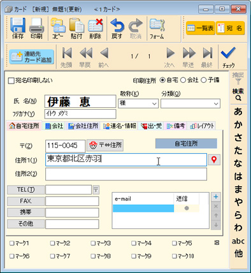Open the 連名・情報 tab
The width and height of the screenshot is (251, 273).
[120, 126]
